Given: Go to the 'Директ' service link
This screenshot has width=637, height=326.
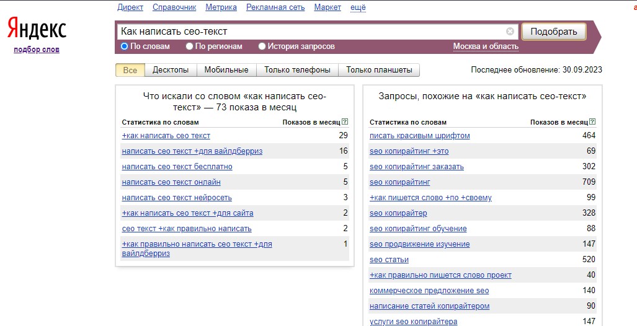Looking at the screenshot, I should pos(130,7).
